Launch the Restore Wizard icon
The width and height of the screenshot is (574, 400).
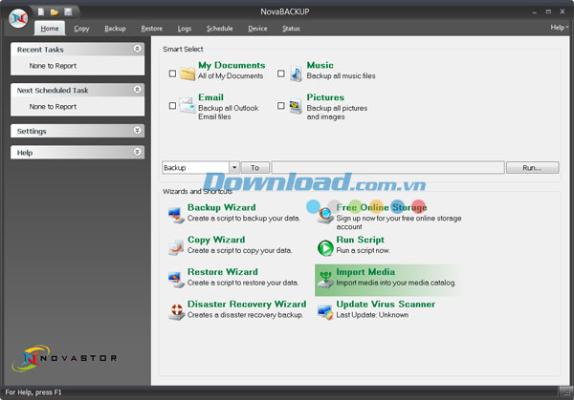(176, 278)
